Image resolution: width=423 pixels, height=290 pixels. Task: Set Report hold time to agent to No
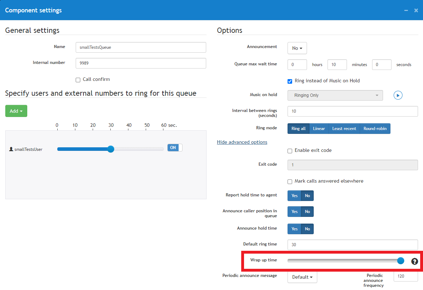coord(307,196)
